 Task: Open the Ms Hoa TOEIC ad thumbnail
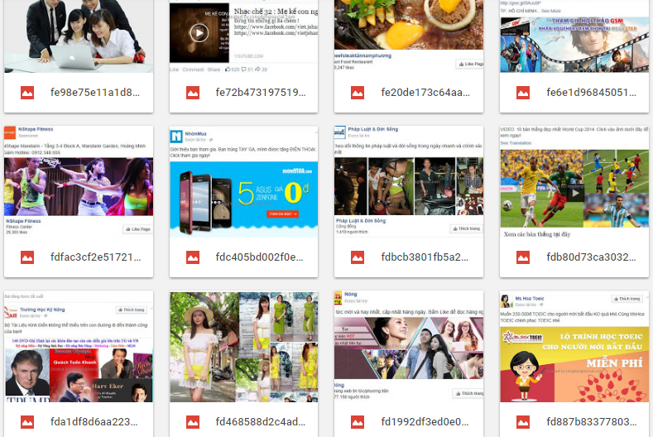pos(574,347)
